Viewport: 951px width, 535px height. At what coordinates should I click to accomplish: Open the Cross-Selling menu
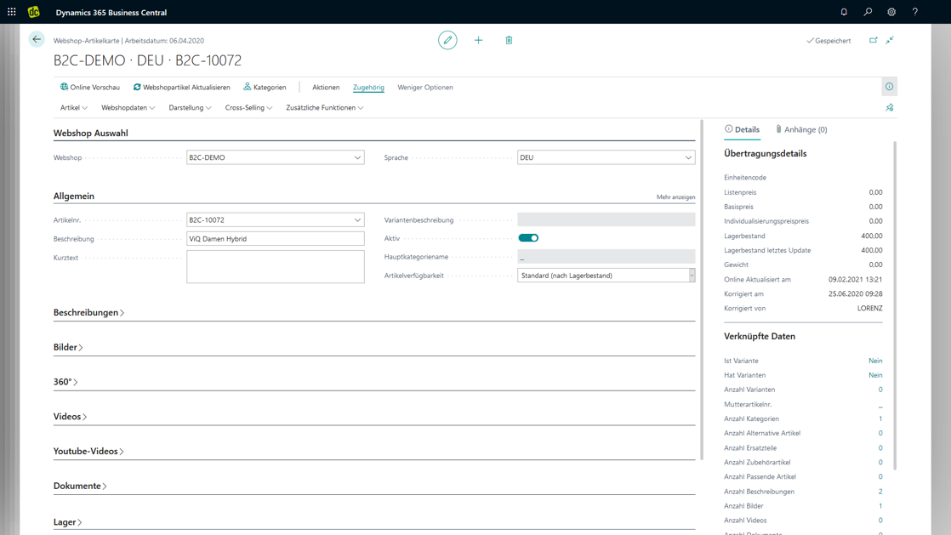point(248,108)
